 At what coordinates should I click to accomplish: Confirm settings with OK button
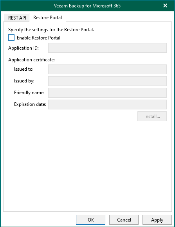[91, 220]
